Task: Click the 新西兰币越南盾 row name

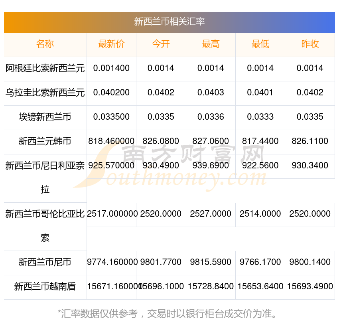Action: [x=45, y=286]
